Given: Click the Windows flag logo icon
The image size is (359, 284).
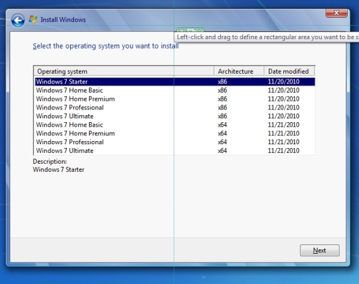Looking at the screenshot, I should [33, 20].
